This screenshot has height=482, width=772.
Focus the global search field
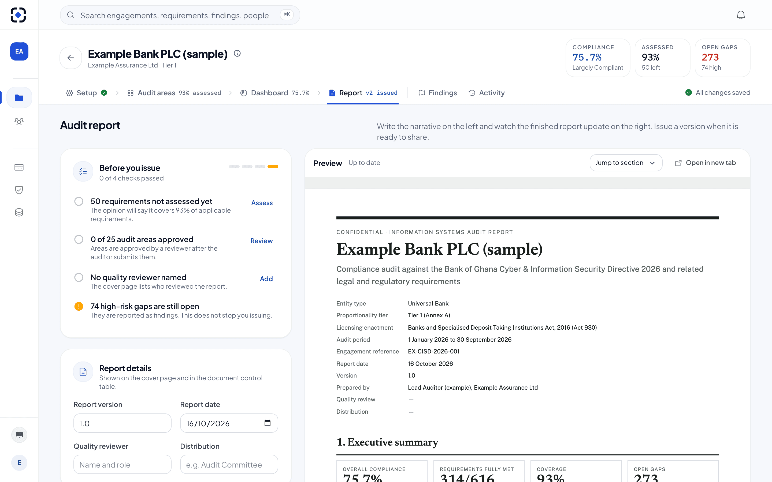[180, 15]
